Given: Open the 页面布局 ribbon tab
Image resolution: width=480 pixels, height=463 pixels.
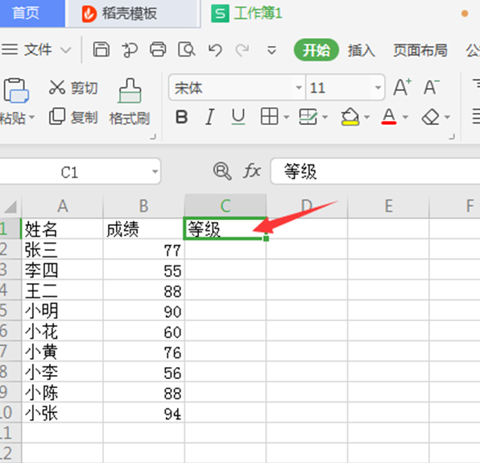Looking at the screenshot, I should pos(420,50).
